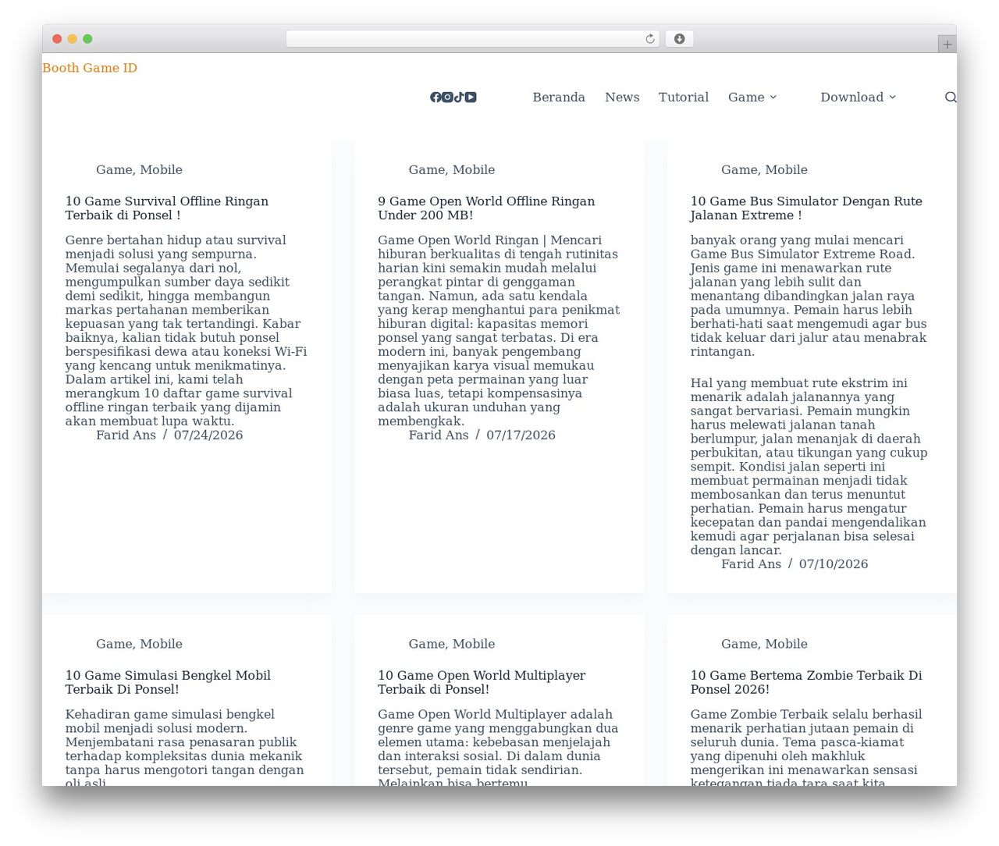Open the Tutorial menu item
The height and width of the screenshot is (846, 999).
tap(684, 97)
